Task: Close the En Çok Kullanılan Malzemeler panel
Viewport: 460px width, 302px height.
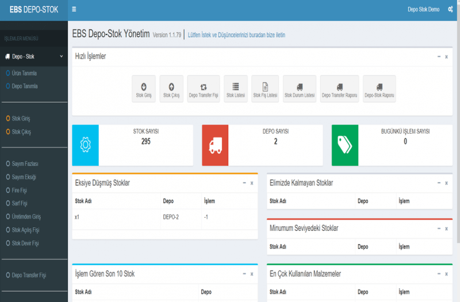Action: (x=446, y=274)
